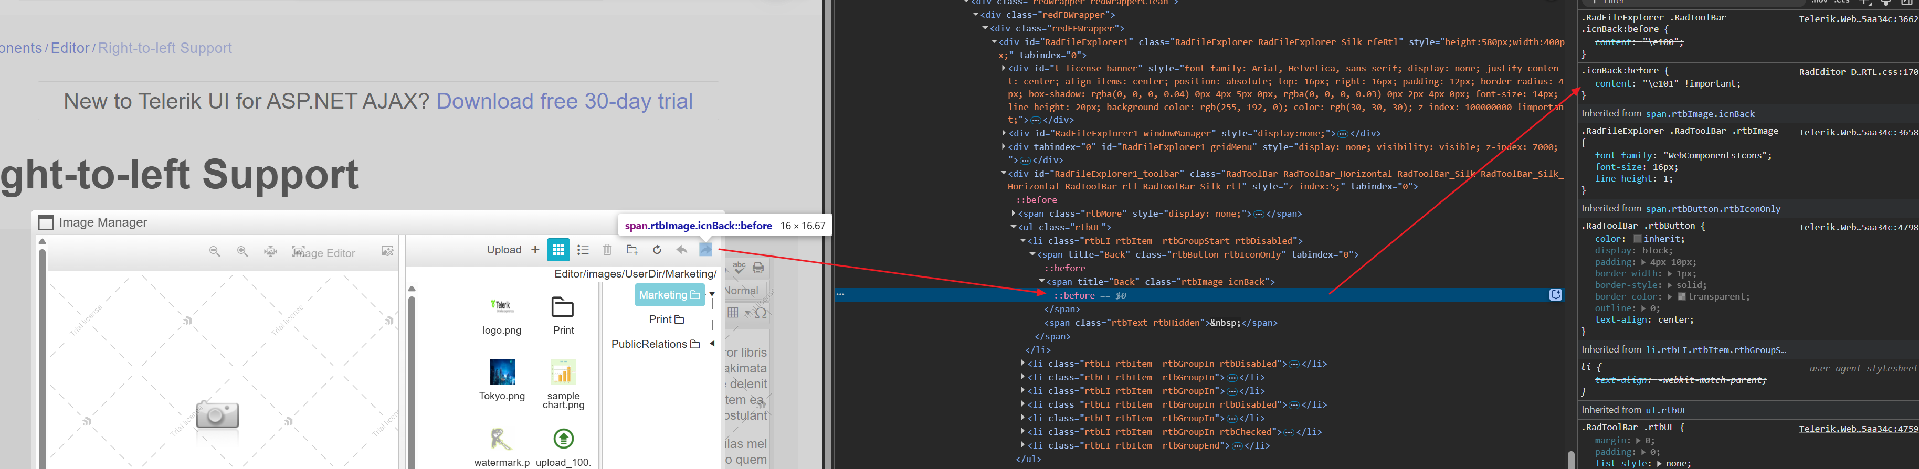Select the upload_100 image file

pyautogui.click(x=563, y=447)
